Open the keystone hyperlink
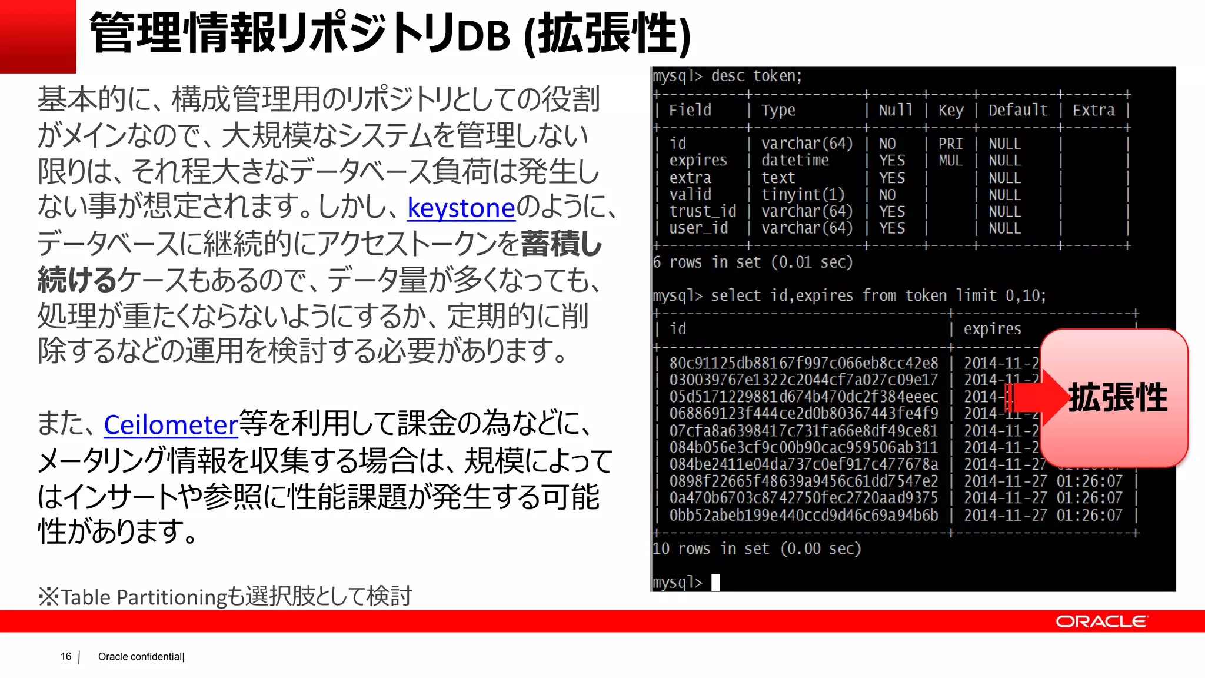The width and height of the screenshot is (1205, 678). [x=461, y=208]
